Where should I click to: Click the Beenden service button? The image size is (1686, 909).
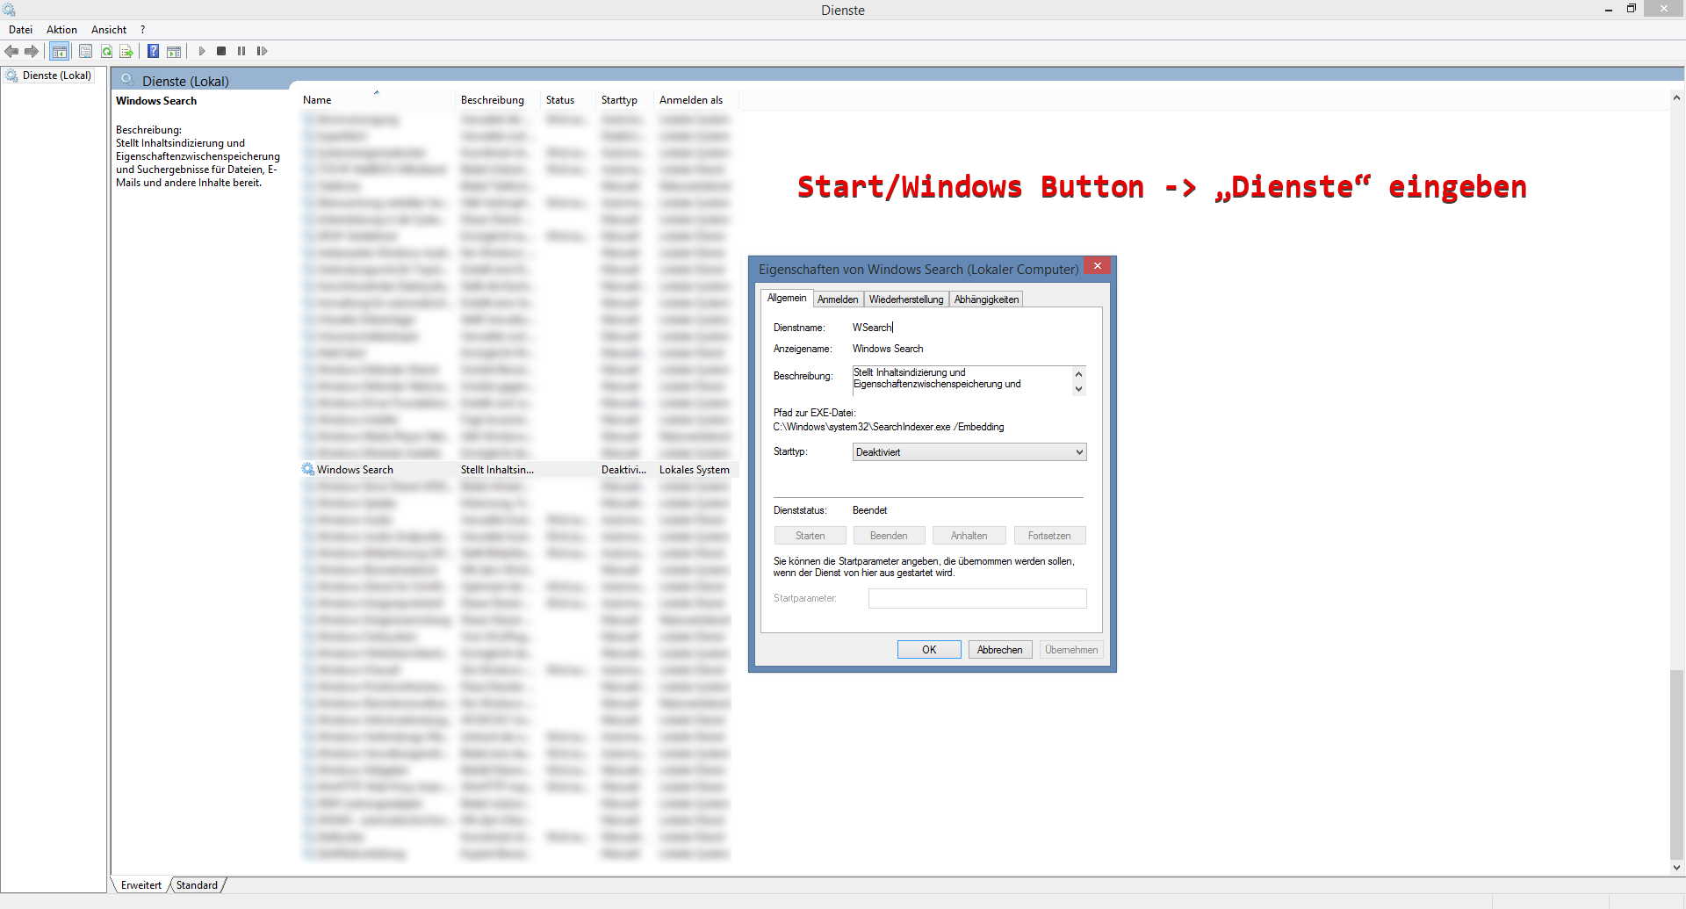click(889, 536)
